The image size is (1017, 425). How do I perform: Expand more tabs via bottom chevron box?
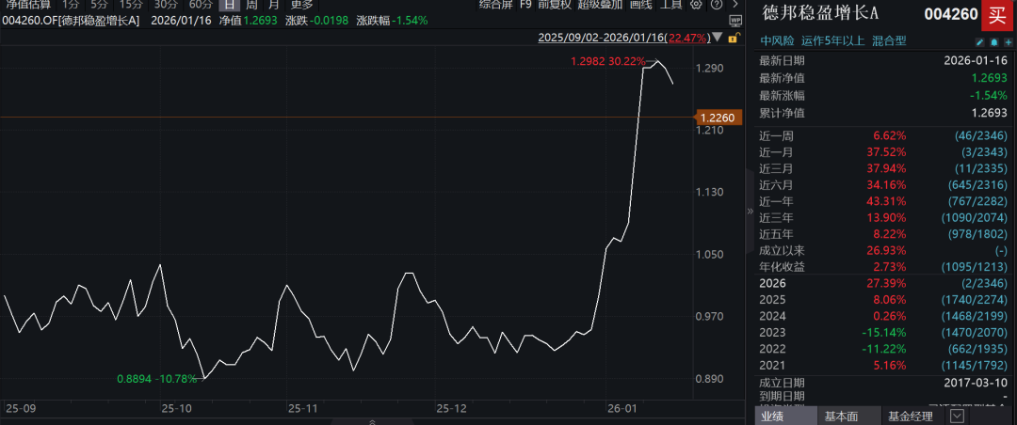[x=957, y=416]
